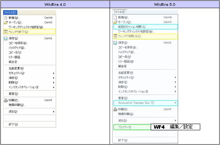220x145 pixels.
Task: Choose 統合 in Wildfire 5.0 menu
Action: [x=122, y=66]
